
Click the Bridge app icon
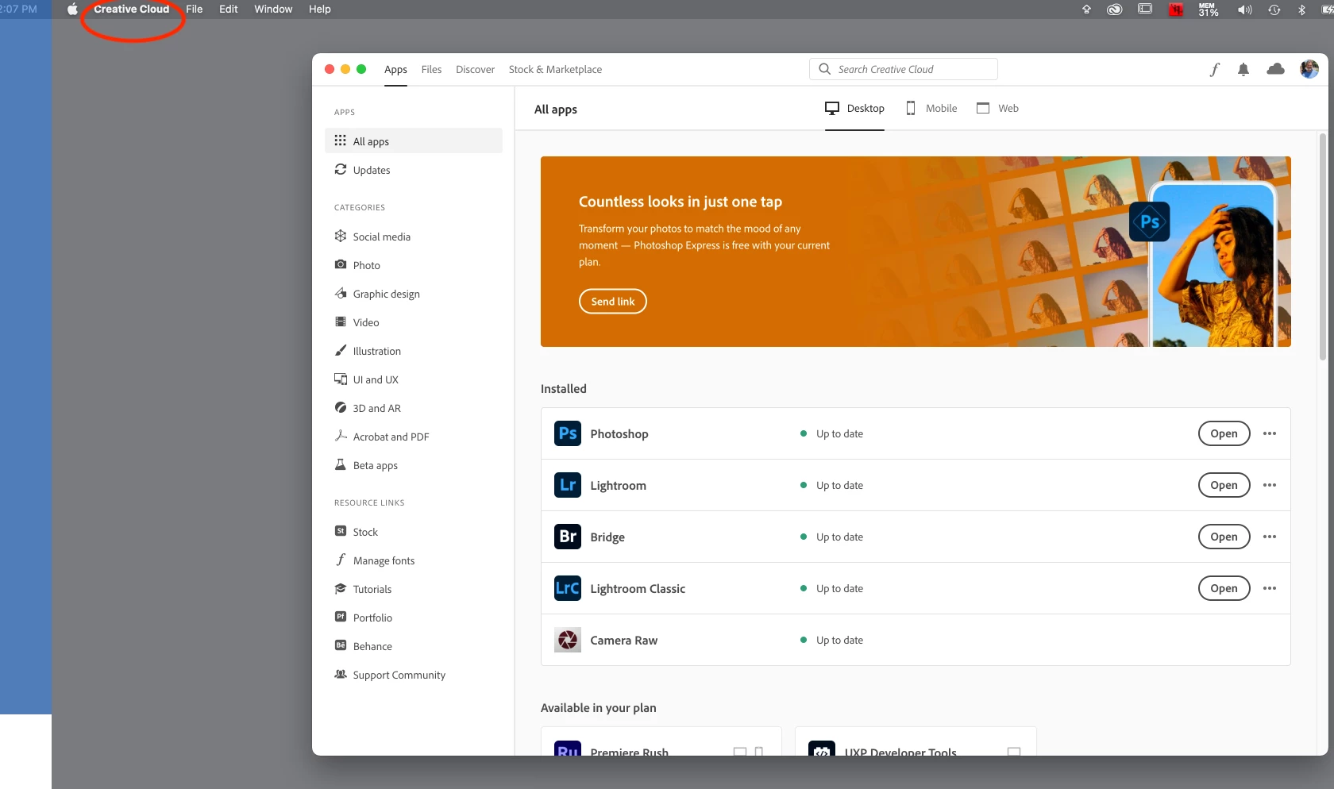[x=568, y=537]
